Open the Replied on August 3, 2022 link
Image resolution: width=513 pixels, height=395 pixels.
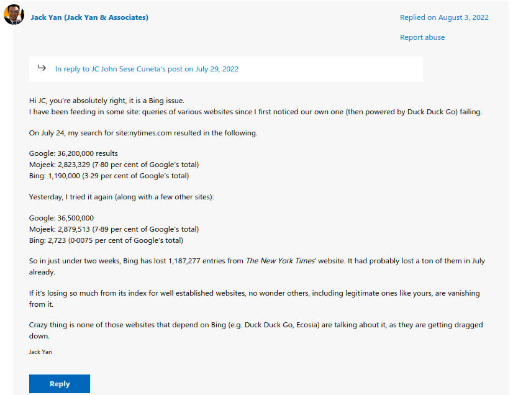[x=444, y=17]
